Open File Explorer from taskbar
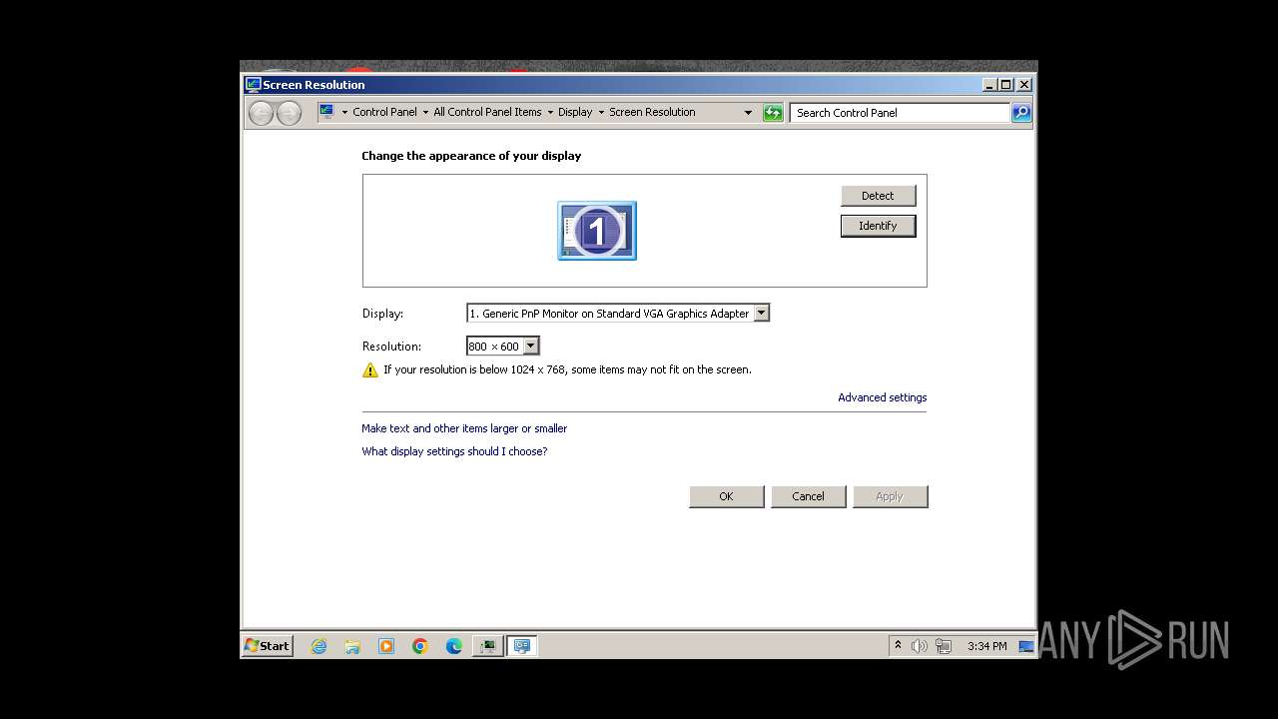The height and width of the screenshot is (719, 1278). [352, 646]
